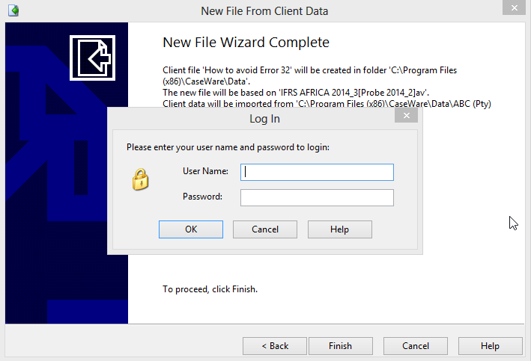Click the New File From Client Data title
This screenshot has width=531, height=361.
click(264, 11)
